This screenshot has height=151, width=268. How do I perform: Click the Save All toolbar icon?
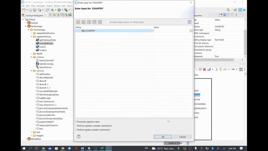click(34, 10)
